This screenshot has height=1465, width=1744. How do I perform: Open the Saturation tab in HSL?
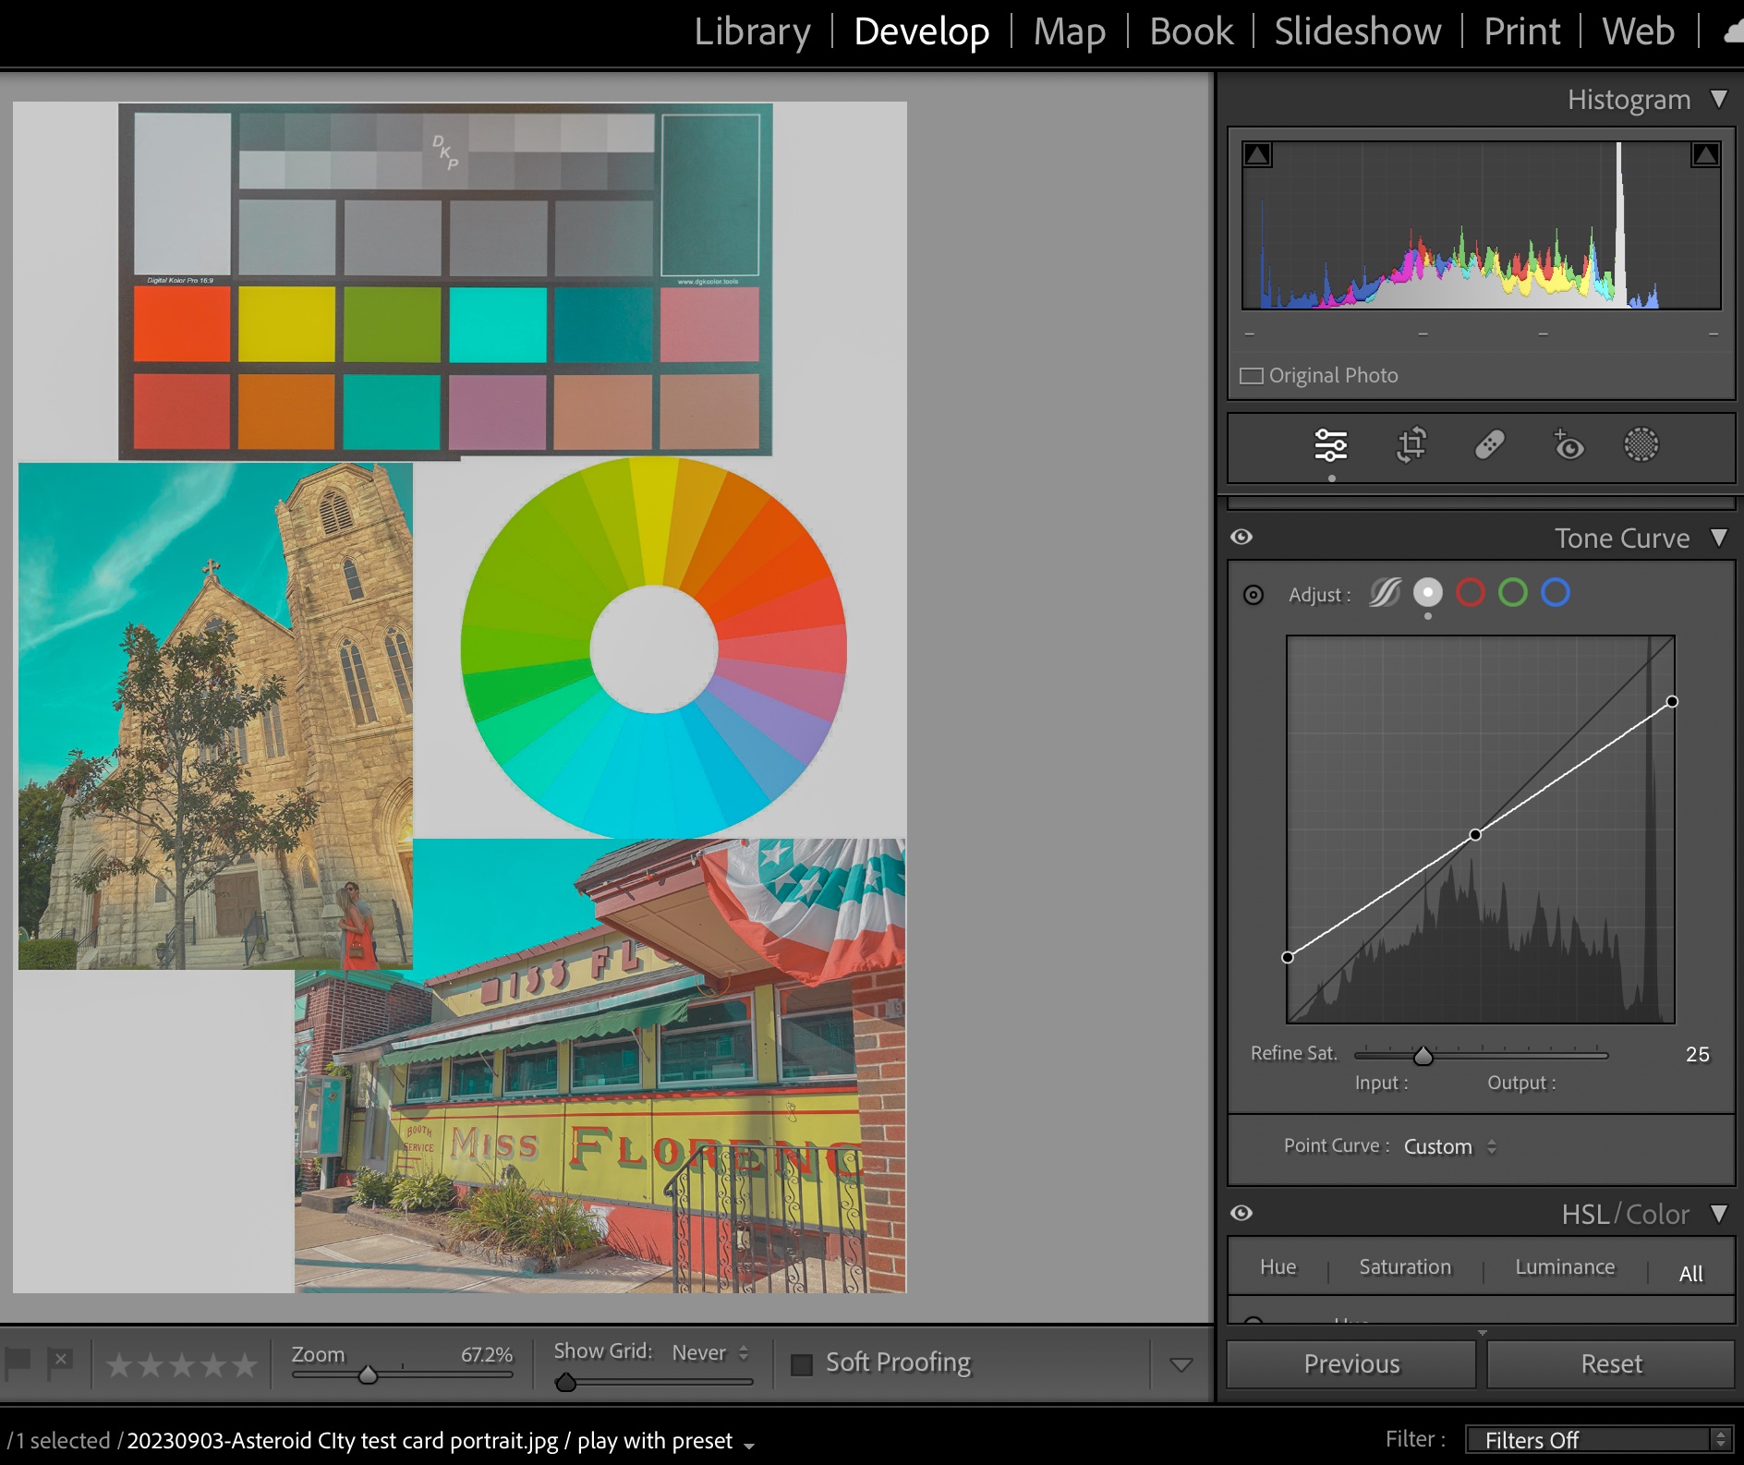click(x=1405, y=1267)
